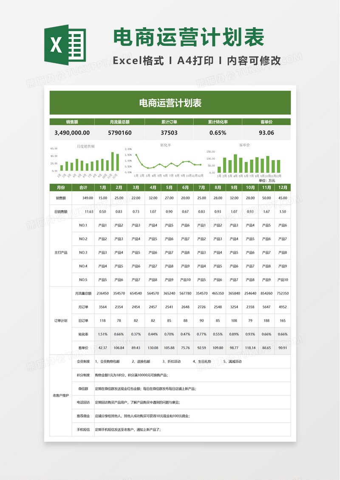Viewport: 340px width, 480px height.
Task: Select the November daily orders cell 188
Action: 266,321
